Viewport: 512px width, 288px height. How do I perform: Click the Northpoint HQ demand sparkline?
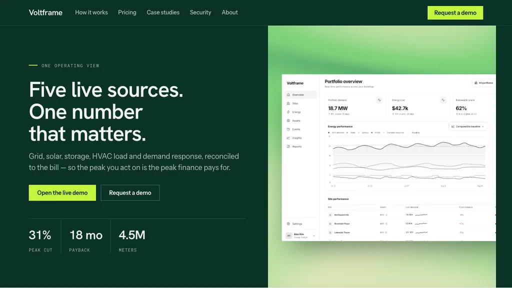pyautogui.click(x=421, y=215)
